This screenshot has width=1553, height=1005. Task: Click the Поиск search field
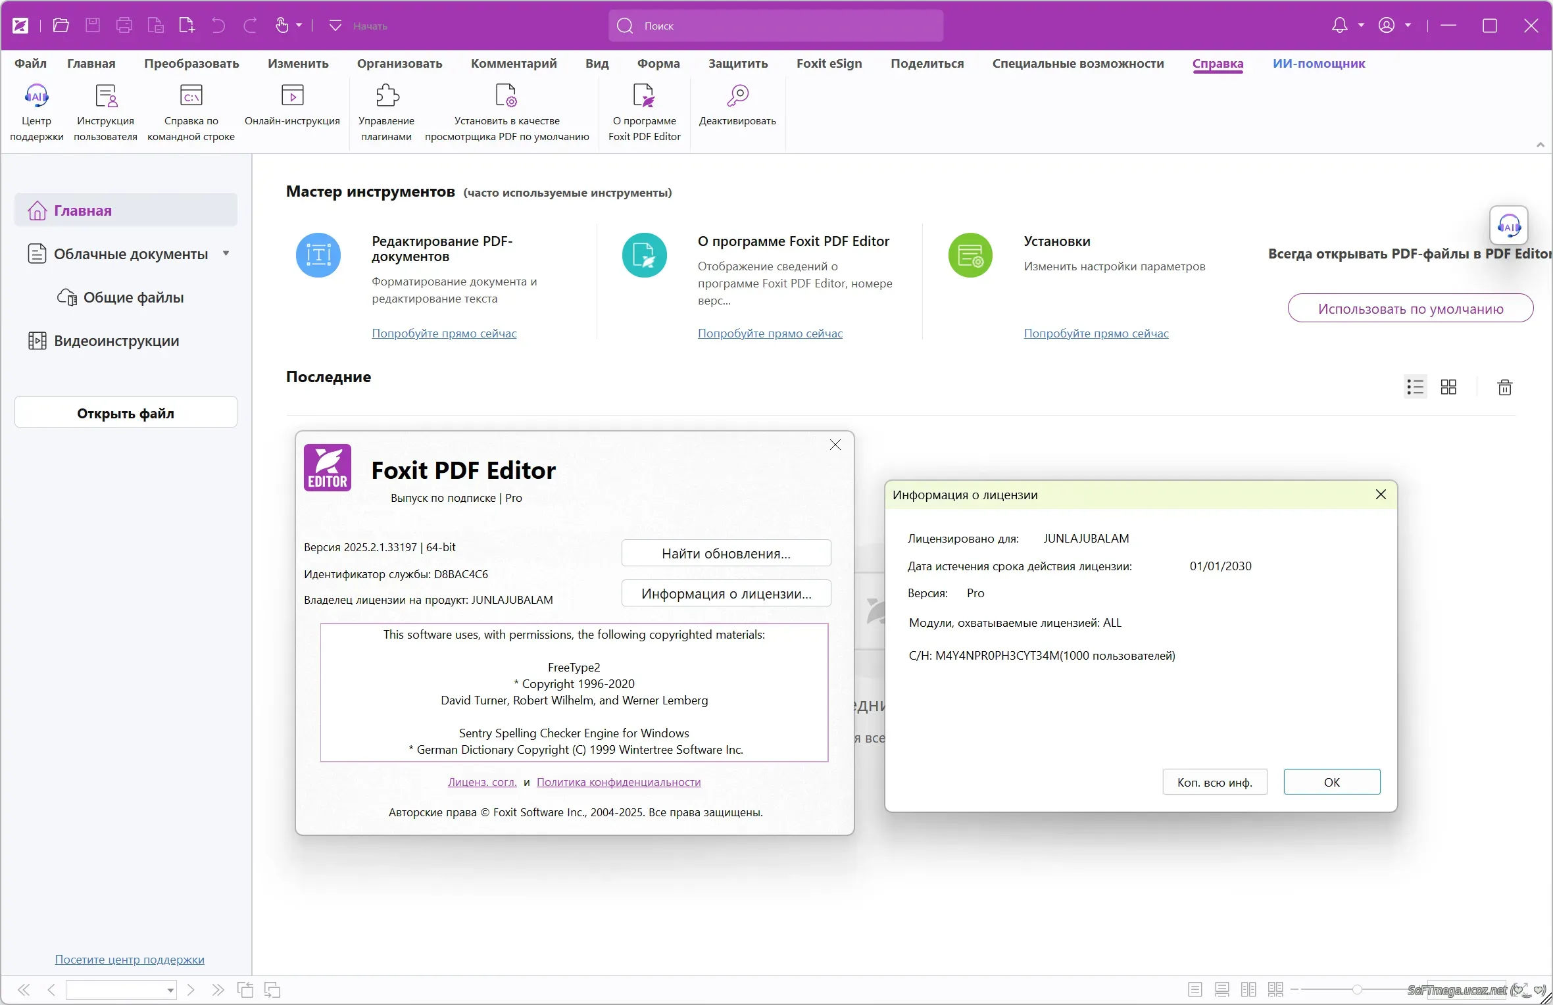[x=776, y=26]
